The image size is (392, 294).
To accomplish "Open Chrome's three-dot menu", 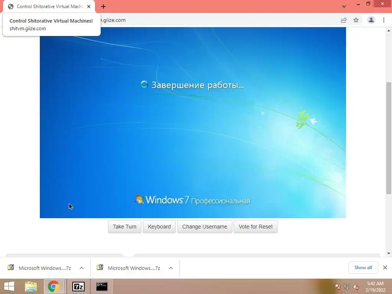I will tap(384, 20).
